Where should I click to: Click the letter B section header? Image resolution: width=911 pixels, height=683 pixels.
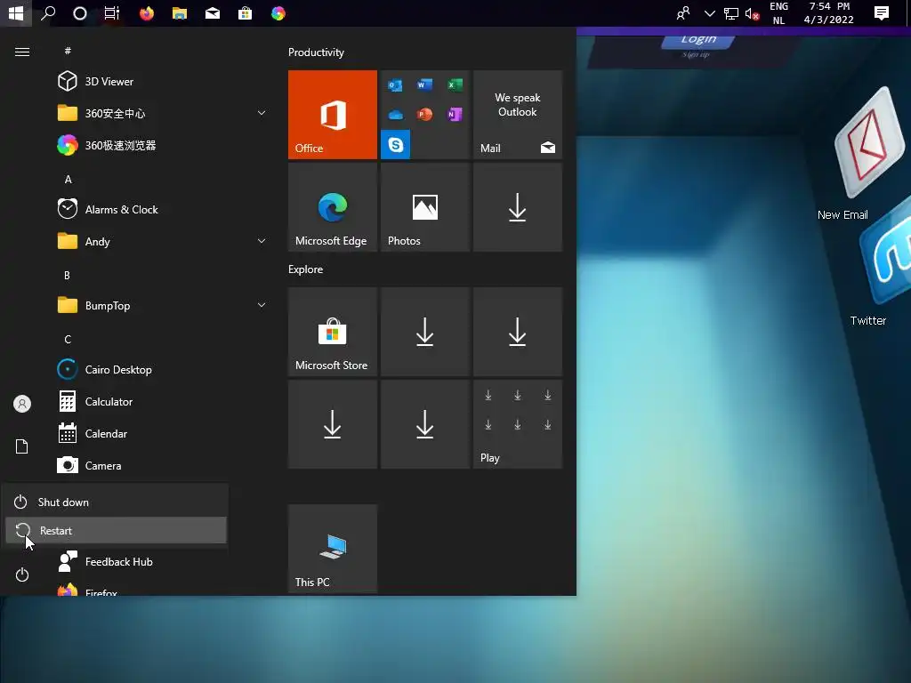68,276
